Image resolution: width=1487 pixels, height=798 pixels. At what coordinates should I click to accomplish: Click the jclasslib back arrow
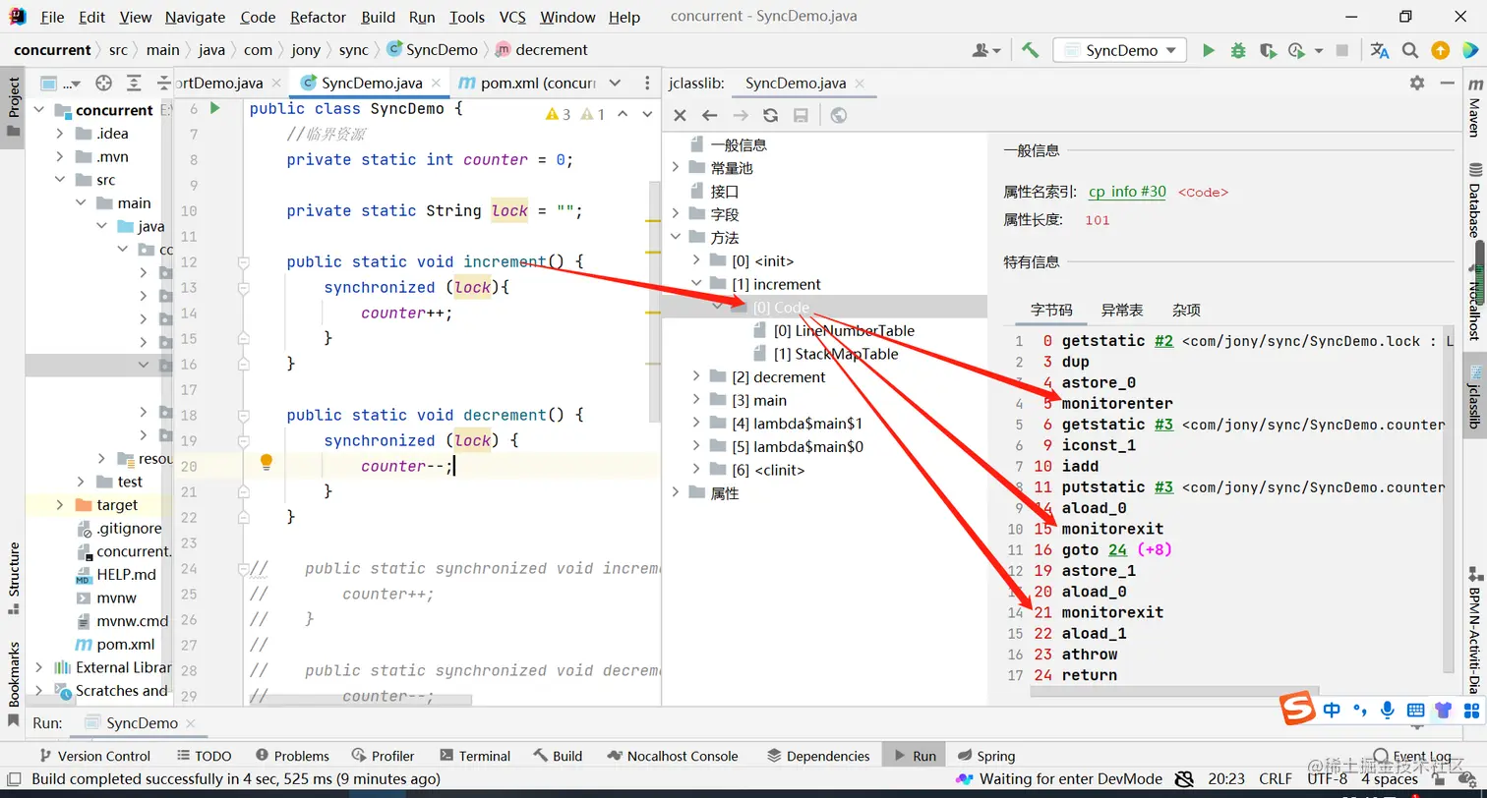pyautogui.click(x=709, y=115)
